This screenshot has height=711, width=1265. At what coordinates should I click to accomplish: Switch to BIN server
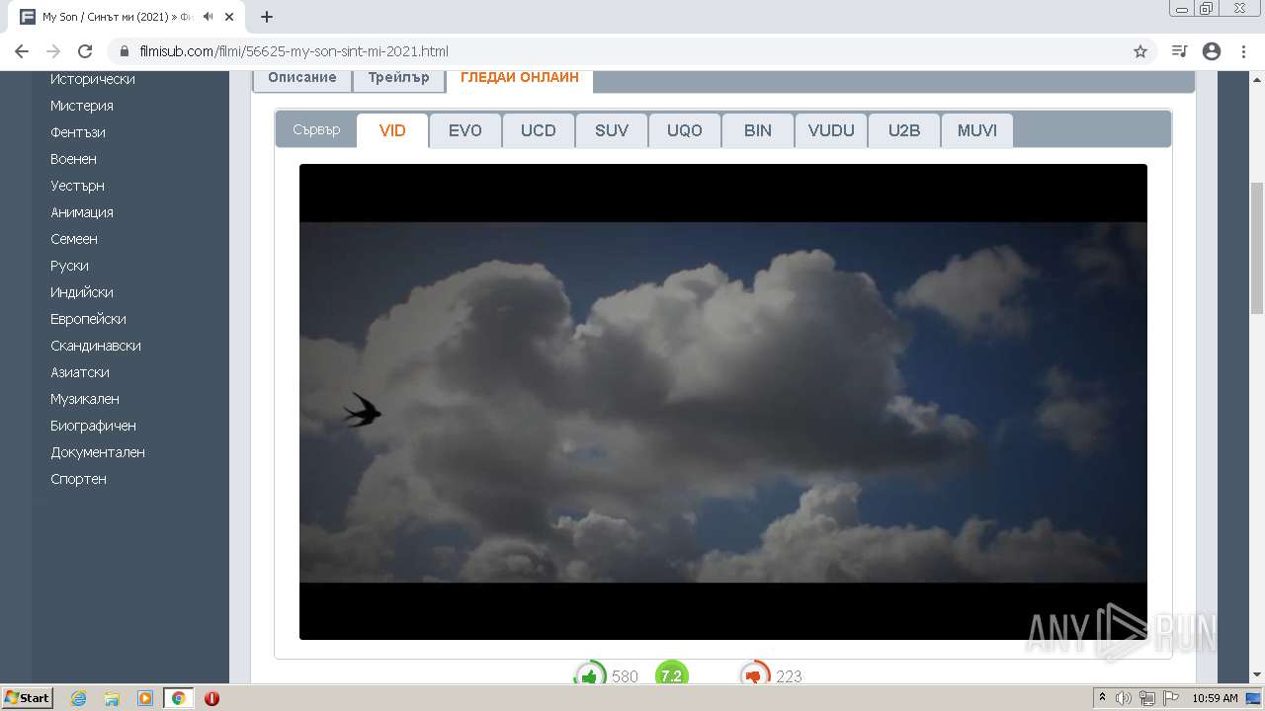coord(758,130)
